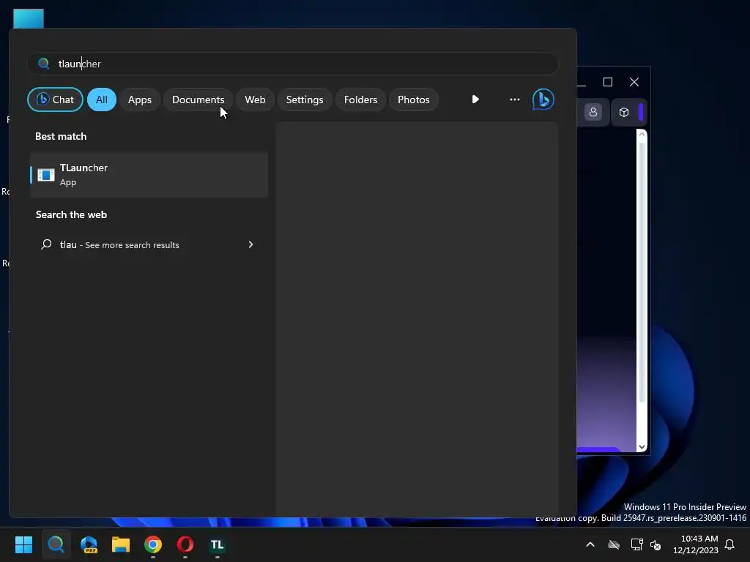
Task: Click the web search magnifier icon beside tlau
Action: tap(46, 244)
